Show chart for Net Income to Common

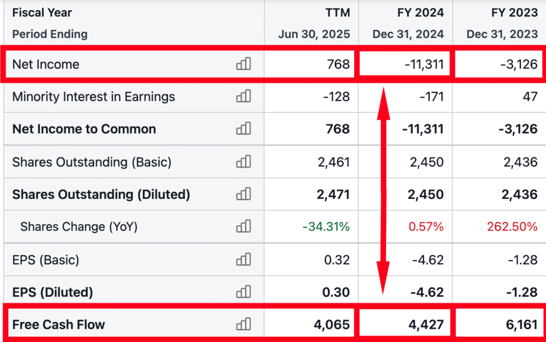point(243,129)
